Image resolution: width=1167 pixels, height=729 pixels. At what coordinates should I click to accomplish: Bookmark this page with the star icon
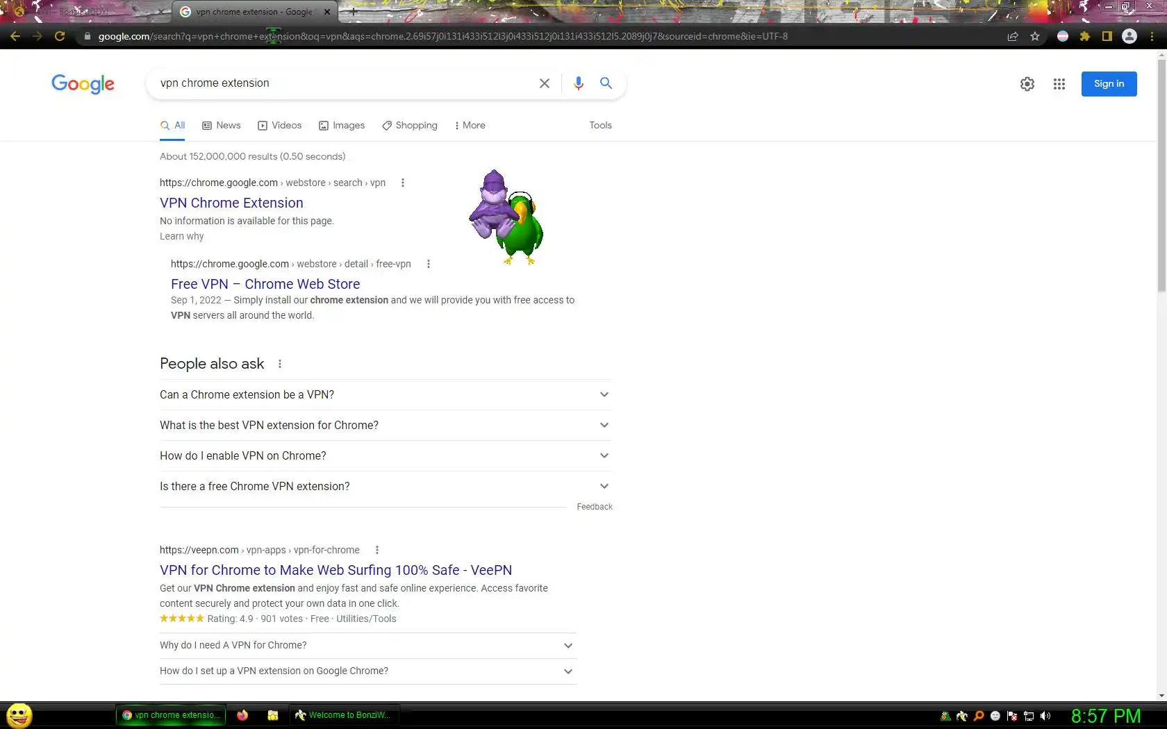[x=1035, y=36]
